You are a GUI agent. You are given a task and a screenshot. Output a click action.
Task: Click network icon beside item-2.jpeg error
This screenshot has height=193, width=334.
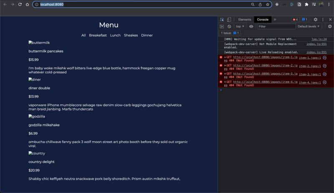click(325, 66)
